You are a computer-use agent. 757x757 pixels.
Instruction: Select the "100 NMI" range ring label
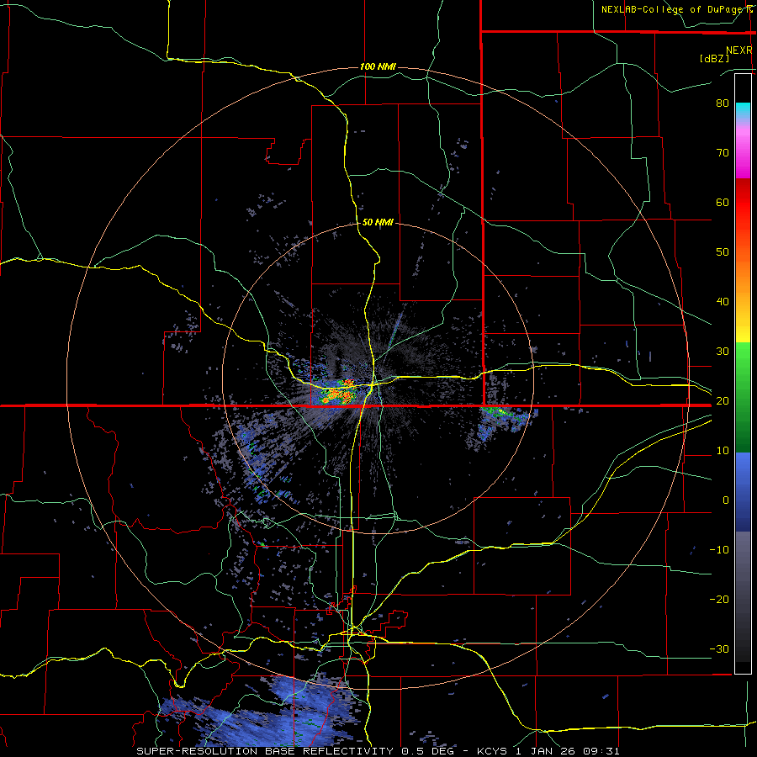[x=378, y=66]
